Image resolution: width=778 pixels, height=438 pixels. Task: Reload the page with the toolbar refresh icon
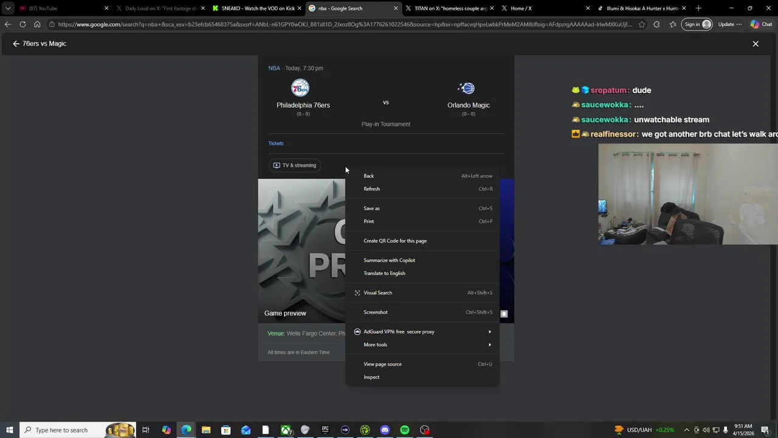tap(22, 24)
